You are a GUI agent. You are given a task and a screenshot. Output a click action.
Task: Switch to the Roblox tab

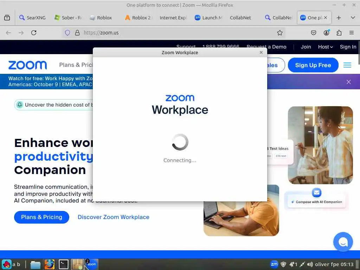(x=101, y=18)
